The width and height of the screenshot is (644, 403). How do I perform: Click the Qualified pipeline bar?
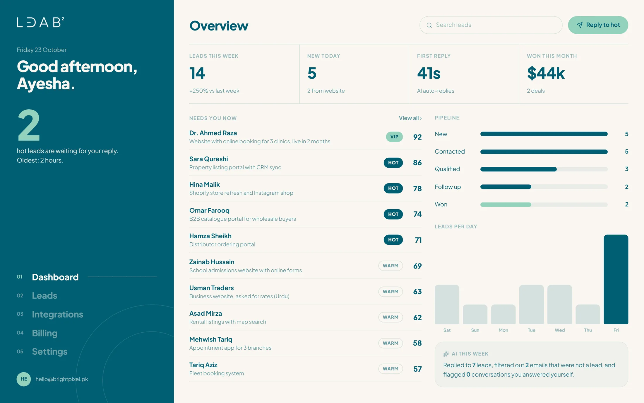pos(544,169)
